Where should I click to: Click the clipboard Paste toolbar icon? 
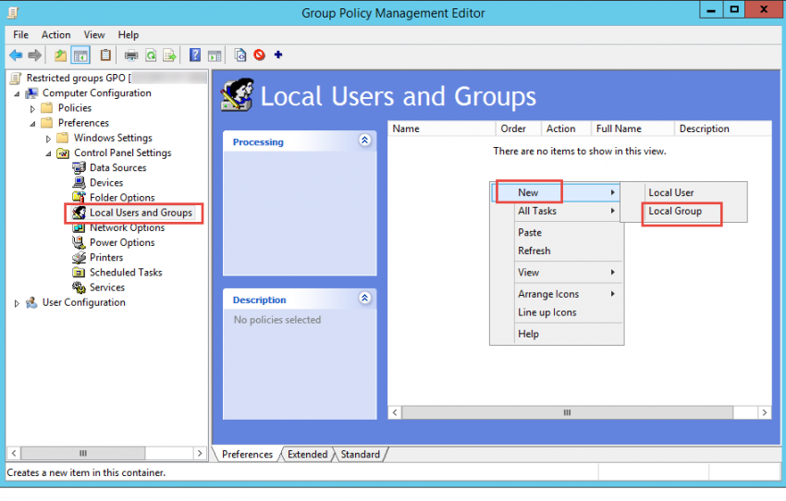[x=105, y=55]
